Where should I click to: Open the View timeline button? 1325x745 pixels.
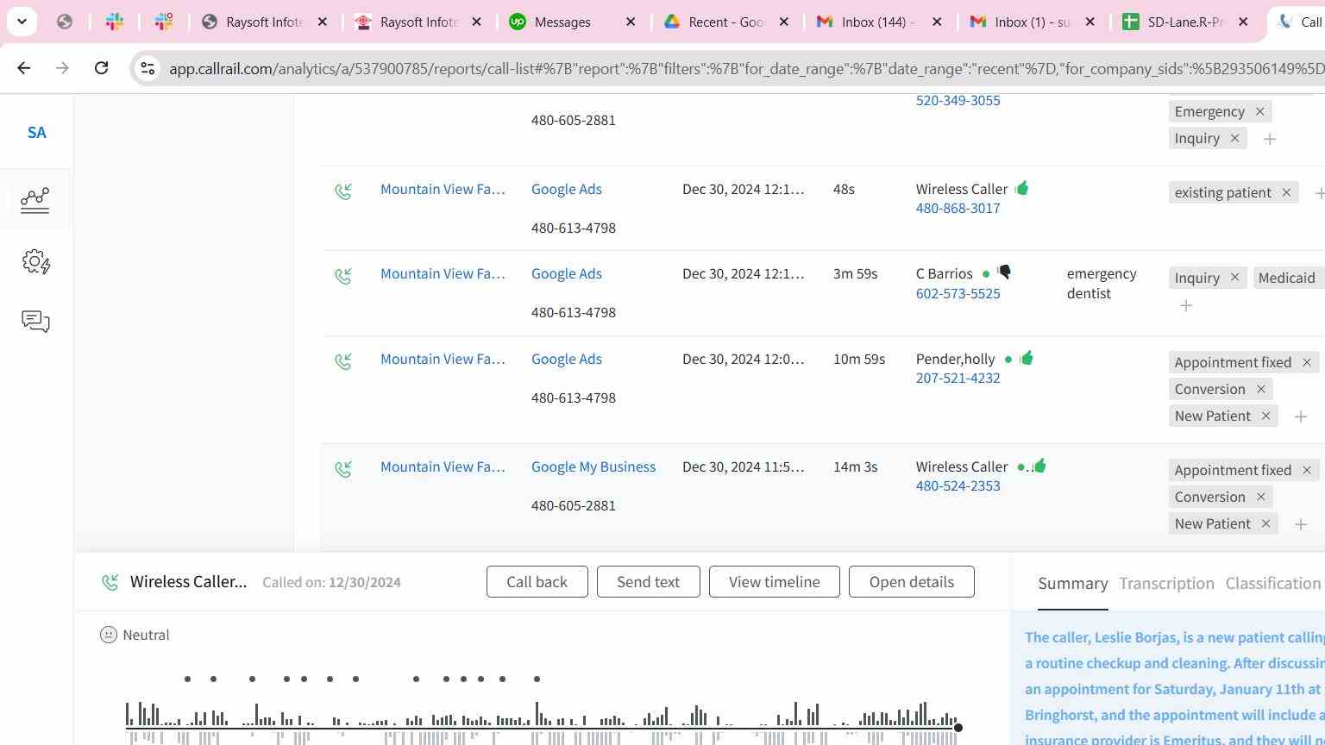[x=775, y=582]
